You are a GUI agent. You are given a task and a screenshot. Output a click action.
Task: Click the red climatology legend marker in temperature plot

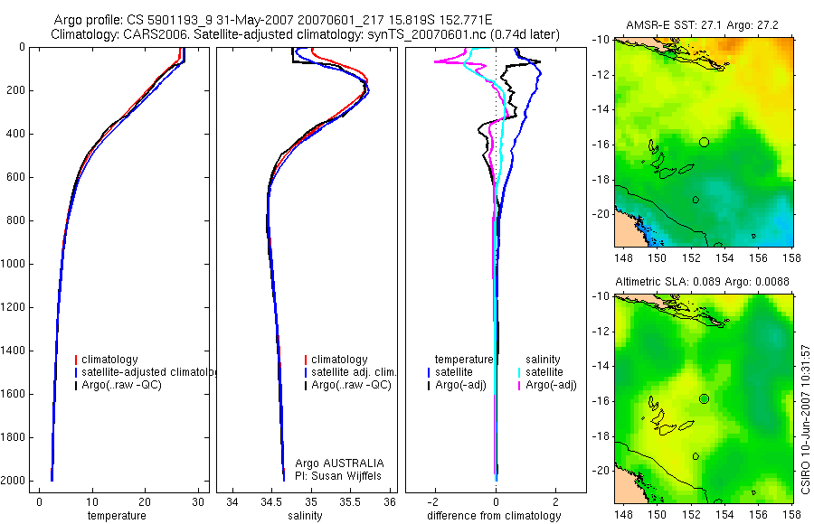76,360
